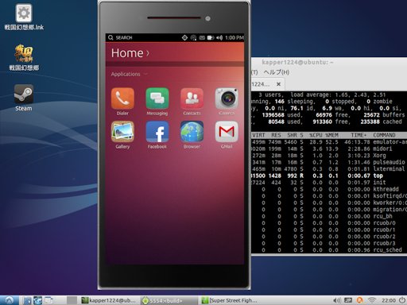Open the system tray volume control
The height and width of the screenshot is (305, 407).
click(x=337, y=300)
